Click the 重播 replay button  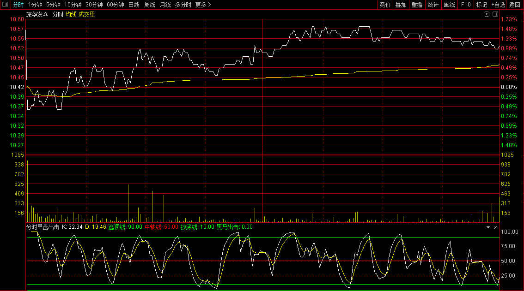[417, 5]
